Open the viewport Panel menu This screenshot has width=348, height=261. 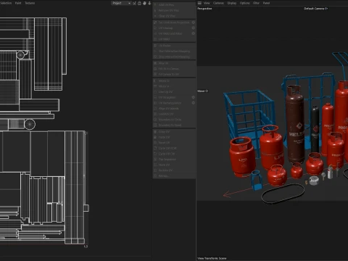click(x=266, y=3)
